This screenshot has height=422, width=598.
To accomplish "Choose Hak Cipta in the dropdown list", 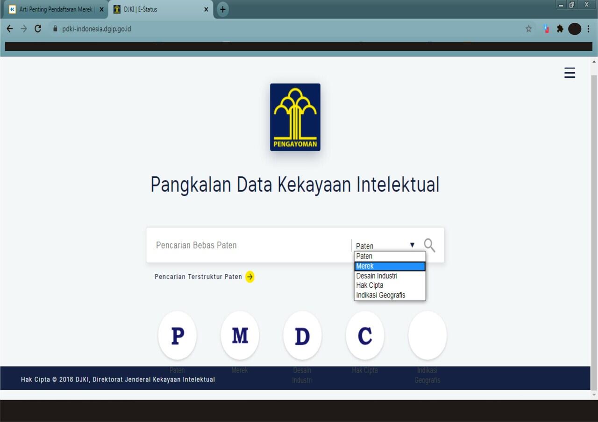I will coord(390,285).
